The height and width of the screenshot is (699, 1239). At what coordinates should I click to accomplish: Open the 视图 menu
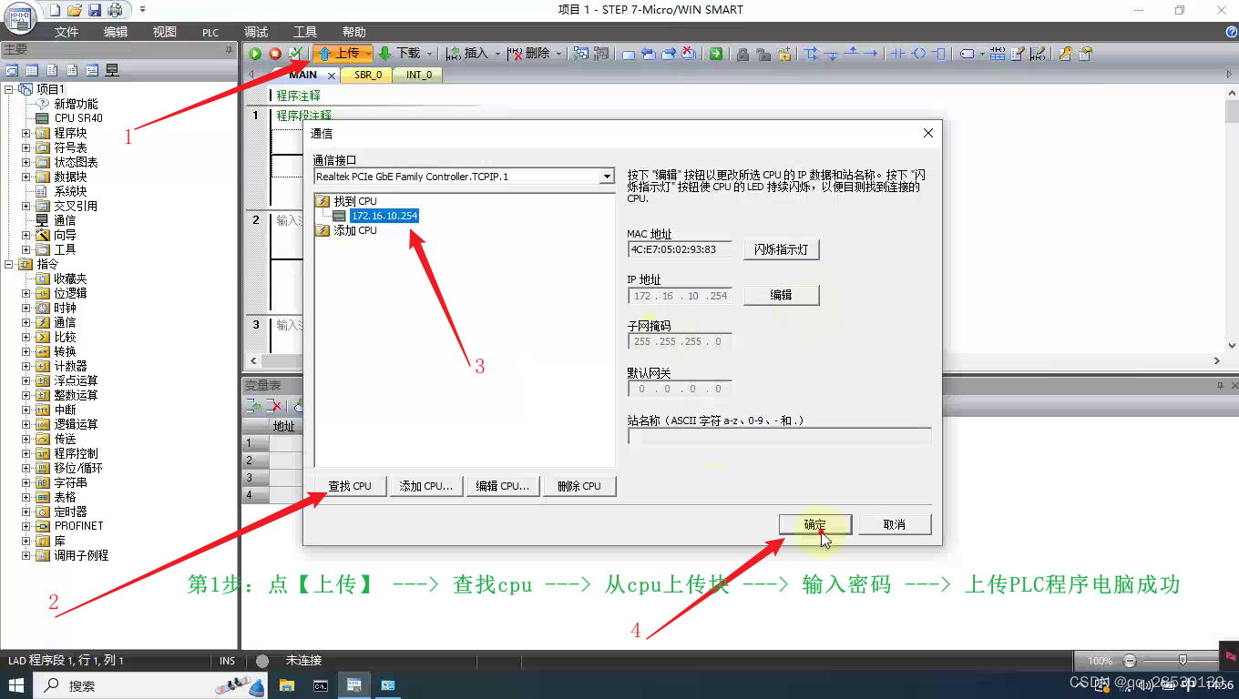click(165, 32)
